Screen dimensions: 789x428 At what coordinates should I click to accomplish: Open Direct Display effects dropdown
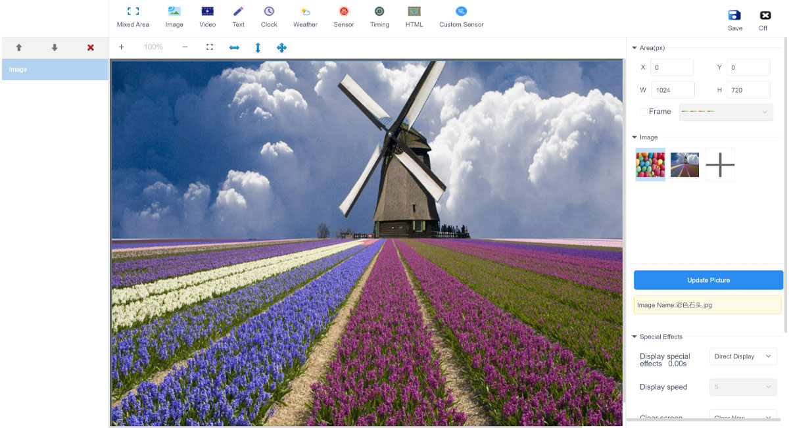tap(743, 356)
